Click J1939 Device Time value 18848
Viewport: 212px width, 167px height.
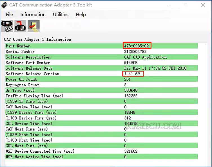tap(130, 113)
